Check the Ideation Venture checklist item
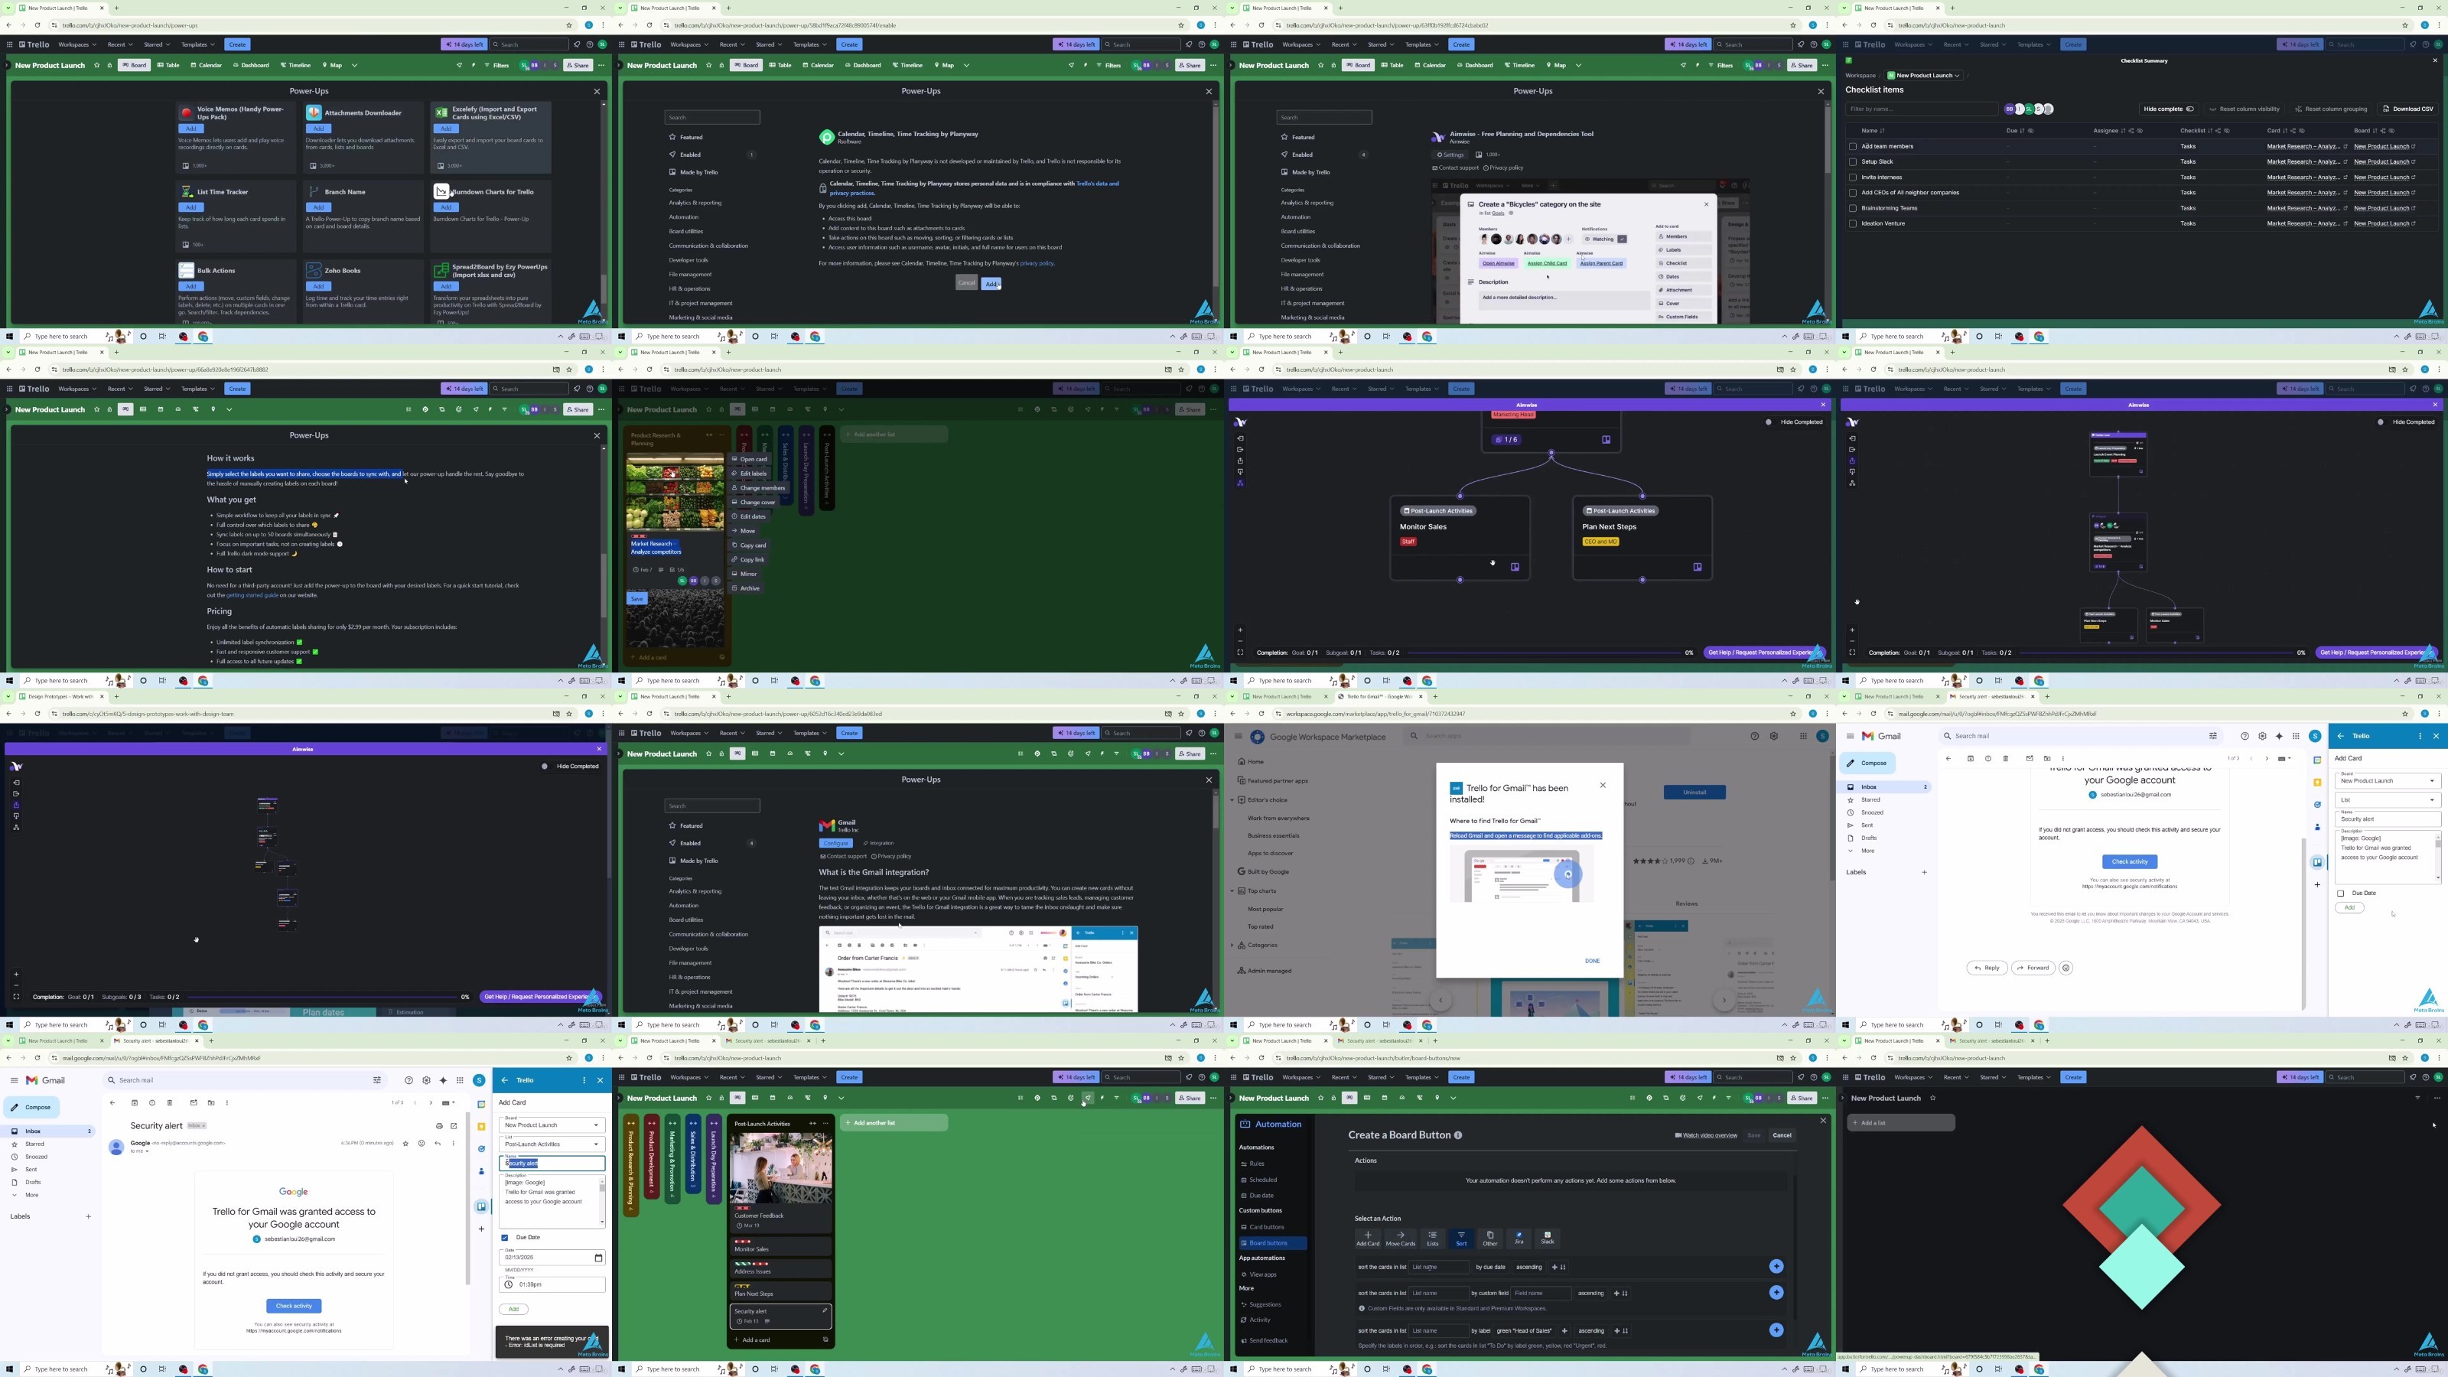 [x=1852, y=223]
